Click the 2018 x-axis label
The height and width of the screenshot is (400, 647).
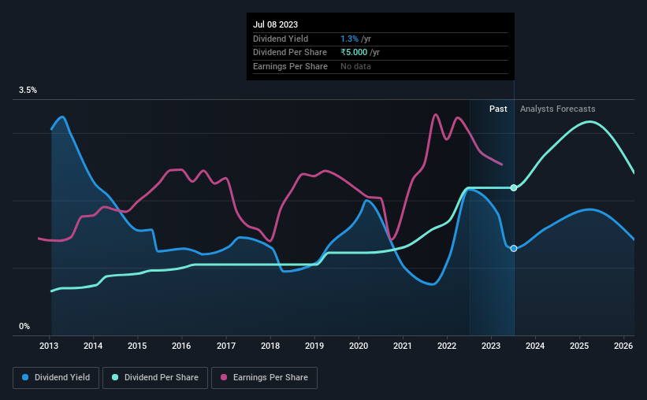[270, 346]
